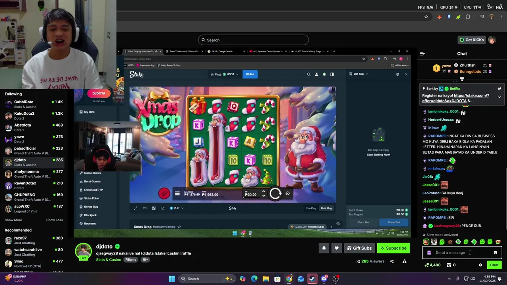The image size is (507, 285).
Task: Click the spin button in Xmas Drop
Action: coord(275,194)
